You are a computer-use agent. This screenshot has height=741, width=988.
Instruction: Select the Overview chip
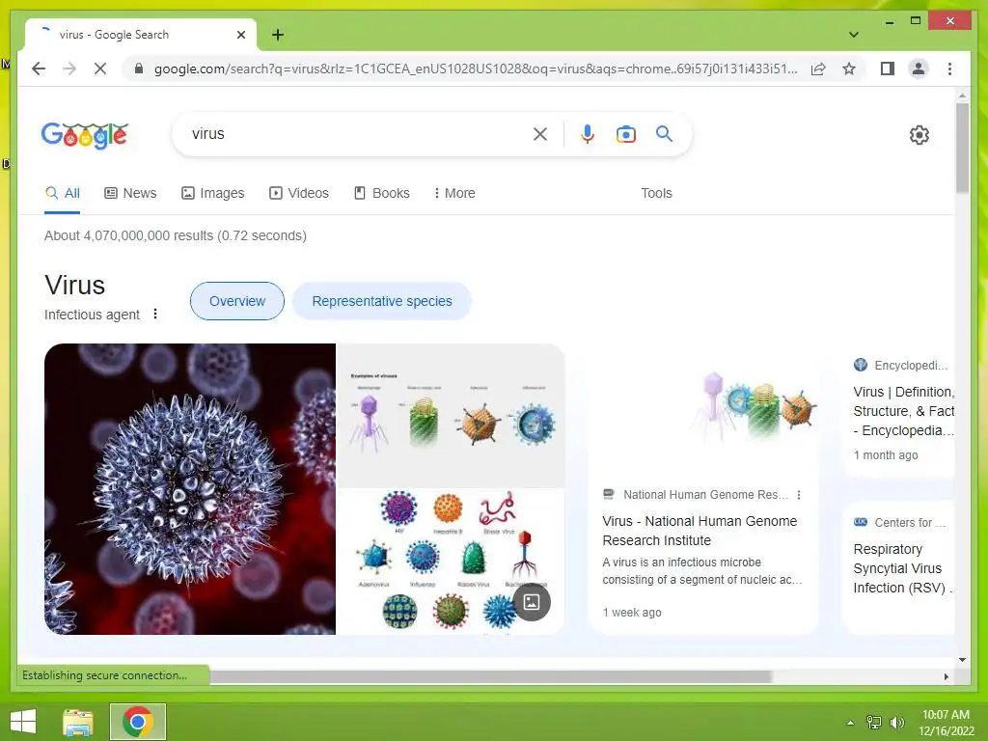click(x=237, y=301)
